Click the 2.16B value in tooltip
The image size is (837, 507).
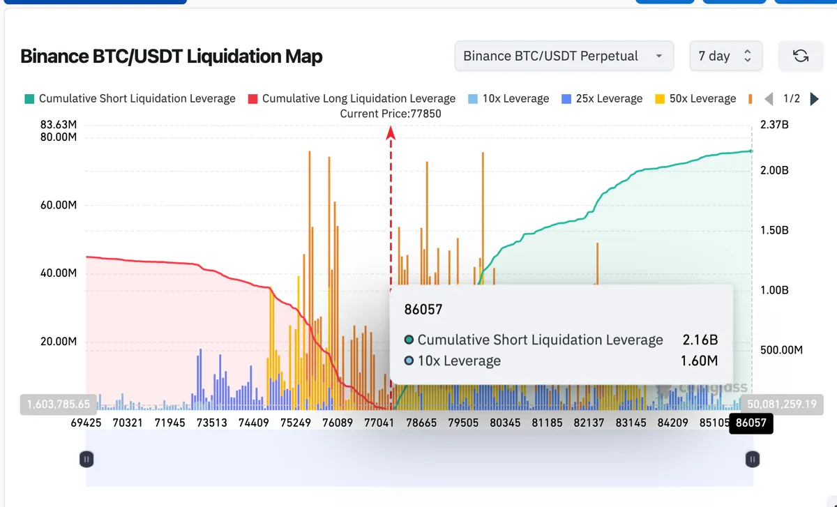pyautogui.click(x=700, y=340)
